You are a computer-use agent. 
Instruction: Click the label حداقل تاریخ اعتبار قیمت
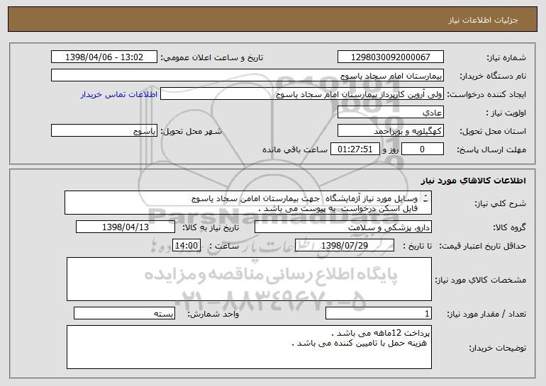(482, 246)
